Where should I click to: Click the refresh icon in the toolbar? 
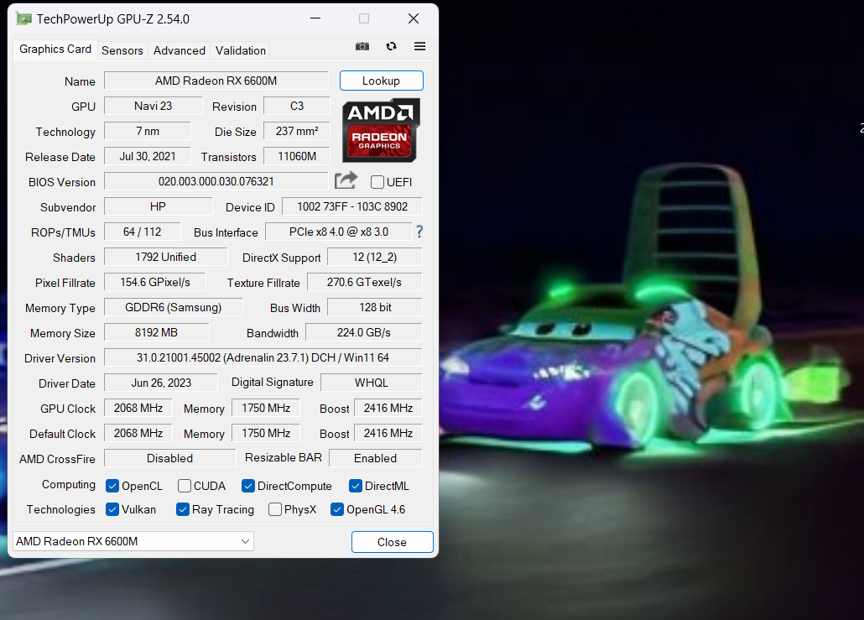391,46
